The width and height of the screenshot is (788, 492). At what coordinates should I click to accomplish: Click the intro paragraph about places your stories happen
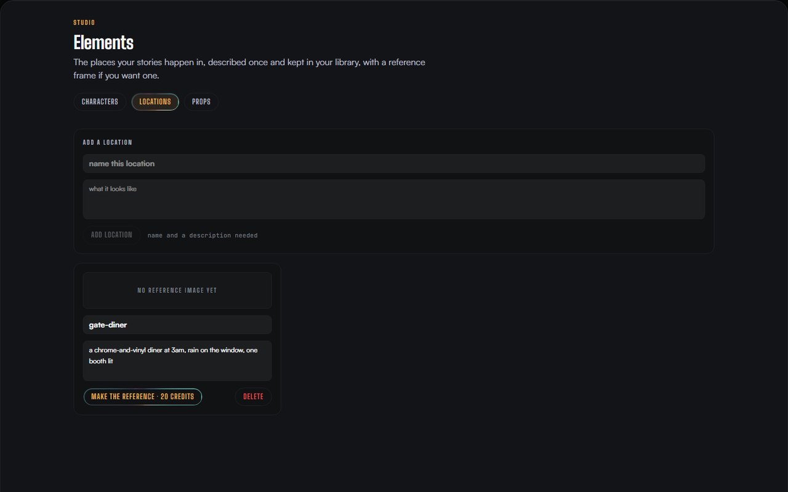[x=249, y=69]
